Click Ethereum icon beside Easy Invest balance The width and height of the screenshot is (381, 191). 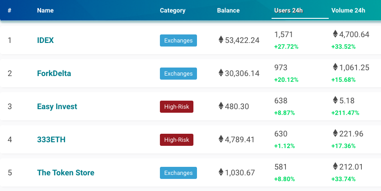pos(221,106)
